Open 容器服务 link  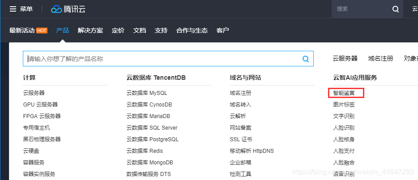pyautogui.click(x=34, y=162)
